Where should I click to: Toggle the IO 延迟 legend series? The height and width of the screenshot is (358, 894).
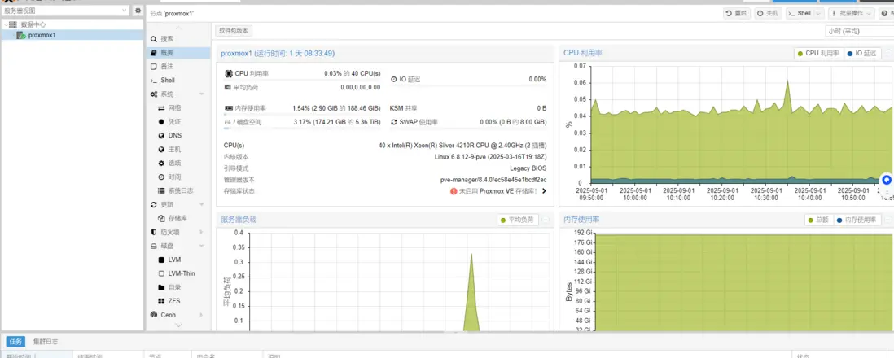[x=861, y=53]
